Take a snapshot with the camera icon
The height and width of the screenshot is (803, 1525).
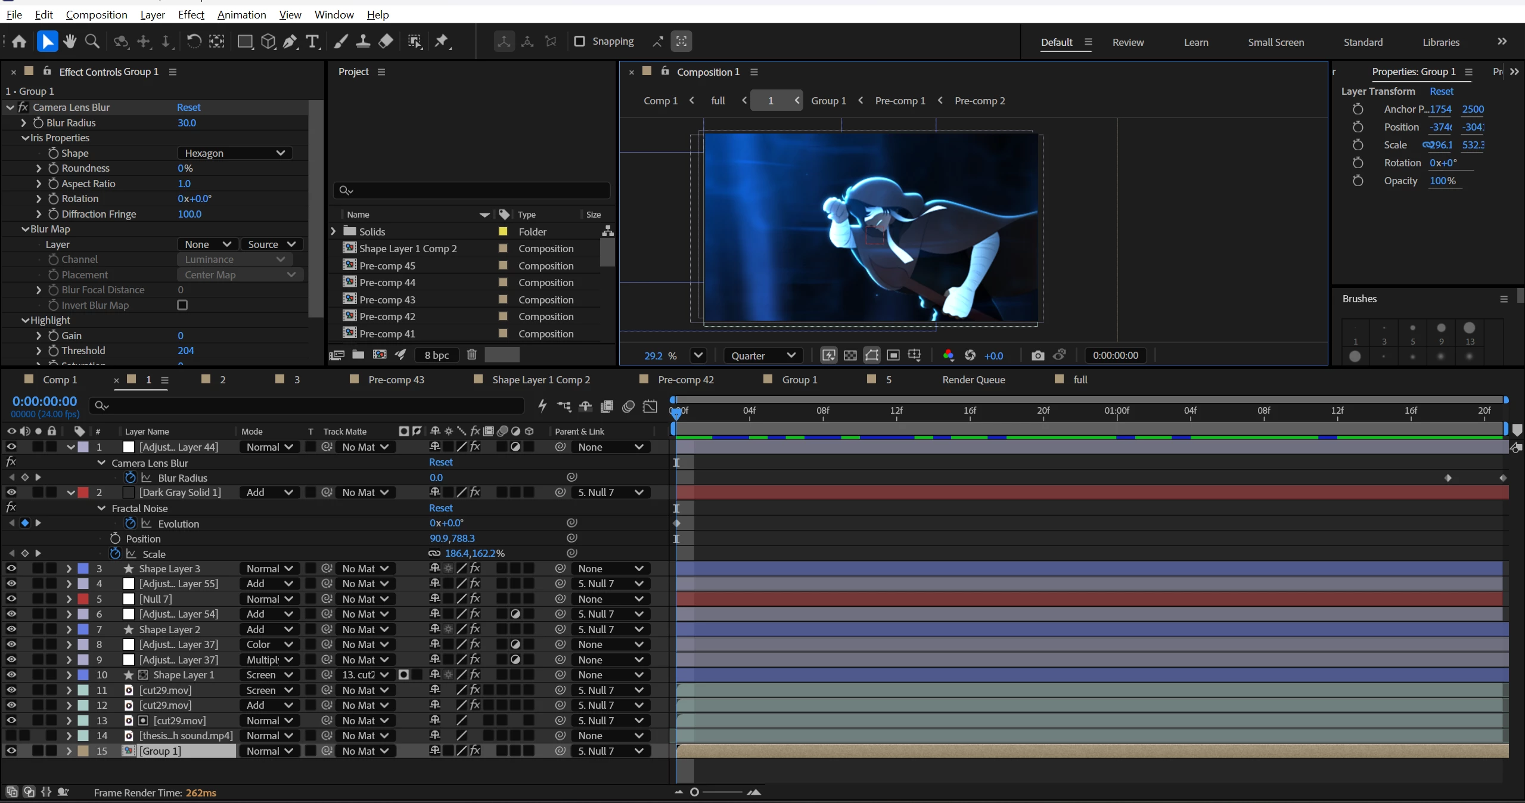point(1038,356)
